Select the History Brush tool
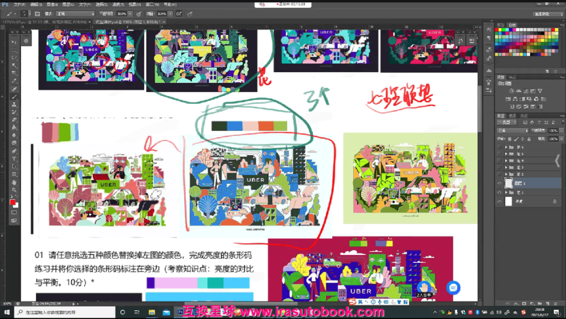566x319 pixels. pyautogui.click(x=14, y=112)
